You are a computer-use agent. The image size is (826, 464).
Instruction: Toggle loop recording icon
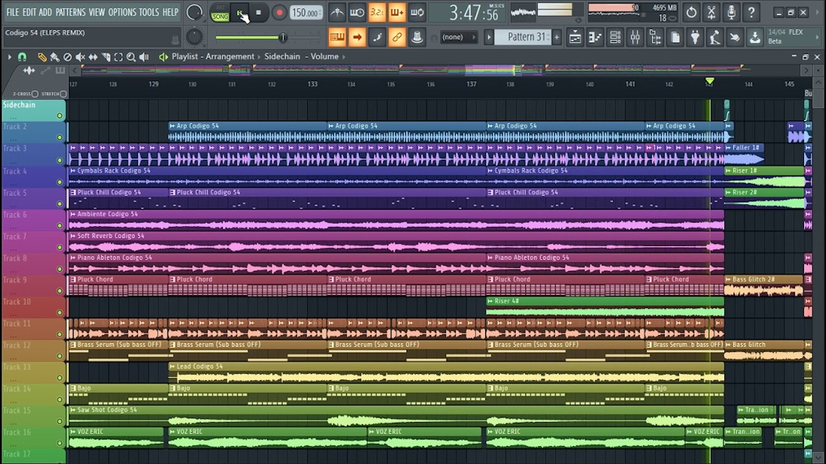pos(417,12)
